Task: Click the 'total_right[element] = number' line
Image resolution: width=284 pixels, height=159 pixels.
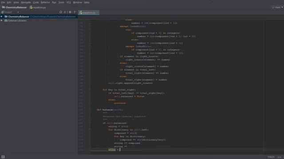Action: [146, 79]
